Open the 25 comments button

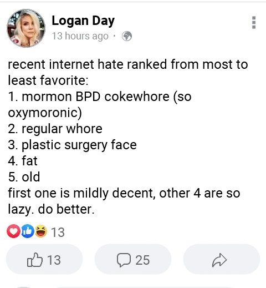pyautogui.click(x=133, y=259)
